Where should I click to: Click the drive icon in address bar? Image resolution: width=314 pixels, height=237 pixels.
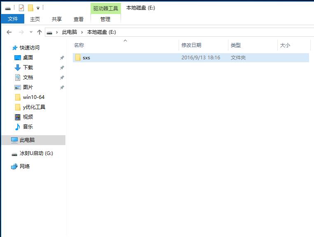click(x=49, y=33)
